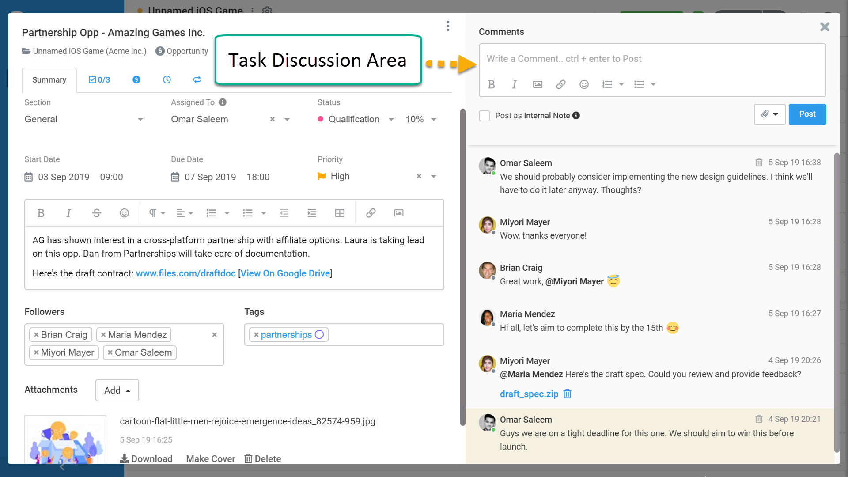Image resolution: width=848 pixels, height=477 pixels.
Task: Insert emoji in comment box
Action: pyautogui.click(x=584, y=84)
